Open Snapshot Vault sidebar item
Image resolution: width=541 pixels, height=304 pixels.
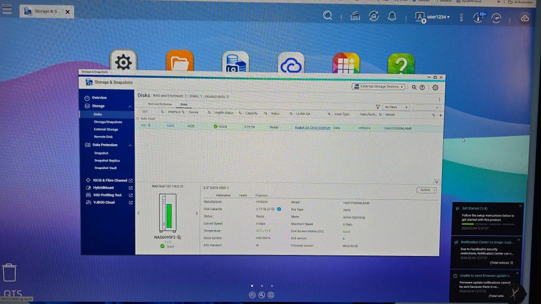click(105, 168)
